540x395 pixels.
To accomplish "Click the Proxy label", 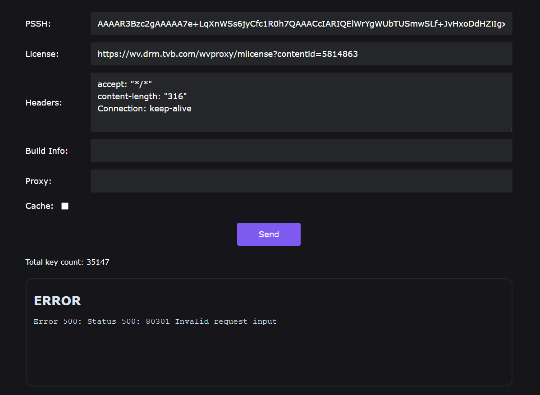I will [x=39, y=181].
